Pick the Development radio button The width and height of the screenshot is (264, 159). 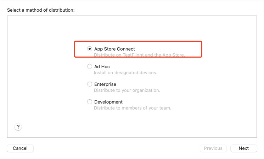coord(90,102)
